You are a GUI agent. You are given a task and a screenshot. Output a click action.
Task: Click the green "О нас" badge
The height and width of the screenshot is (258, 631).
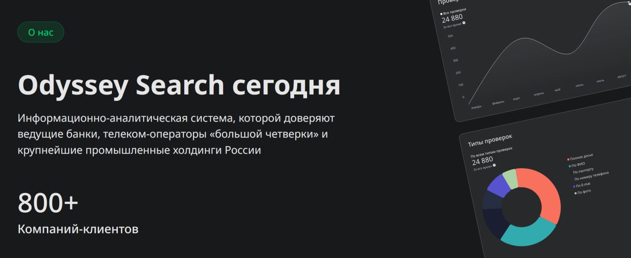tap(40, 32)
